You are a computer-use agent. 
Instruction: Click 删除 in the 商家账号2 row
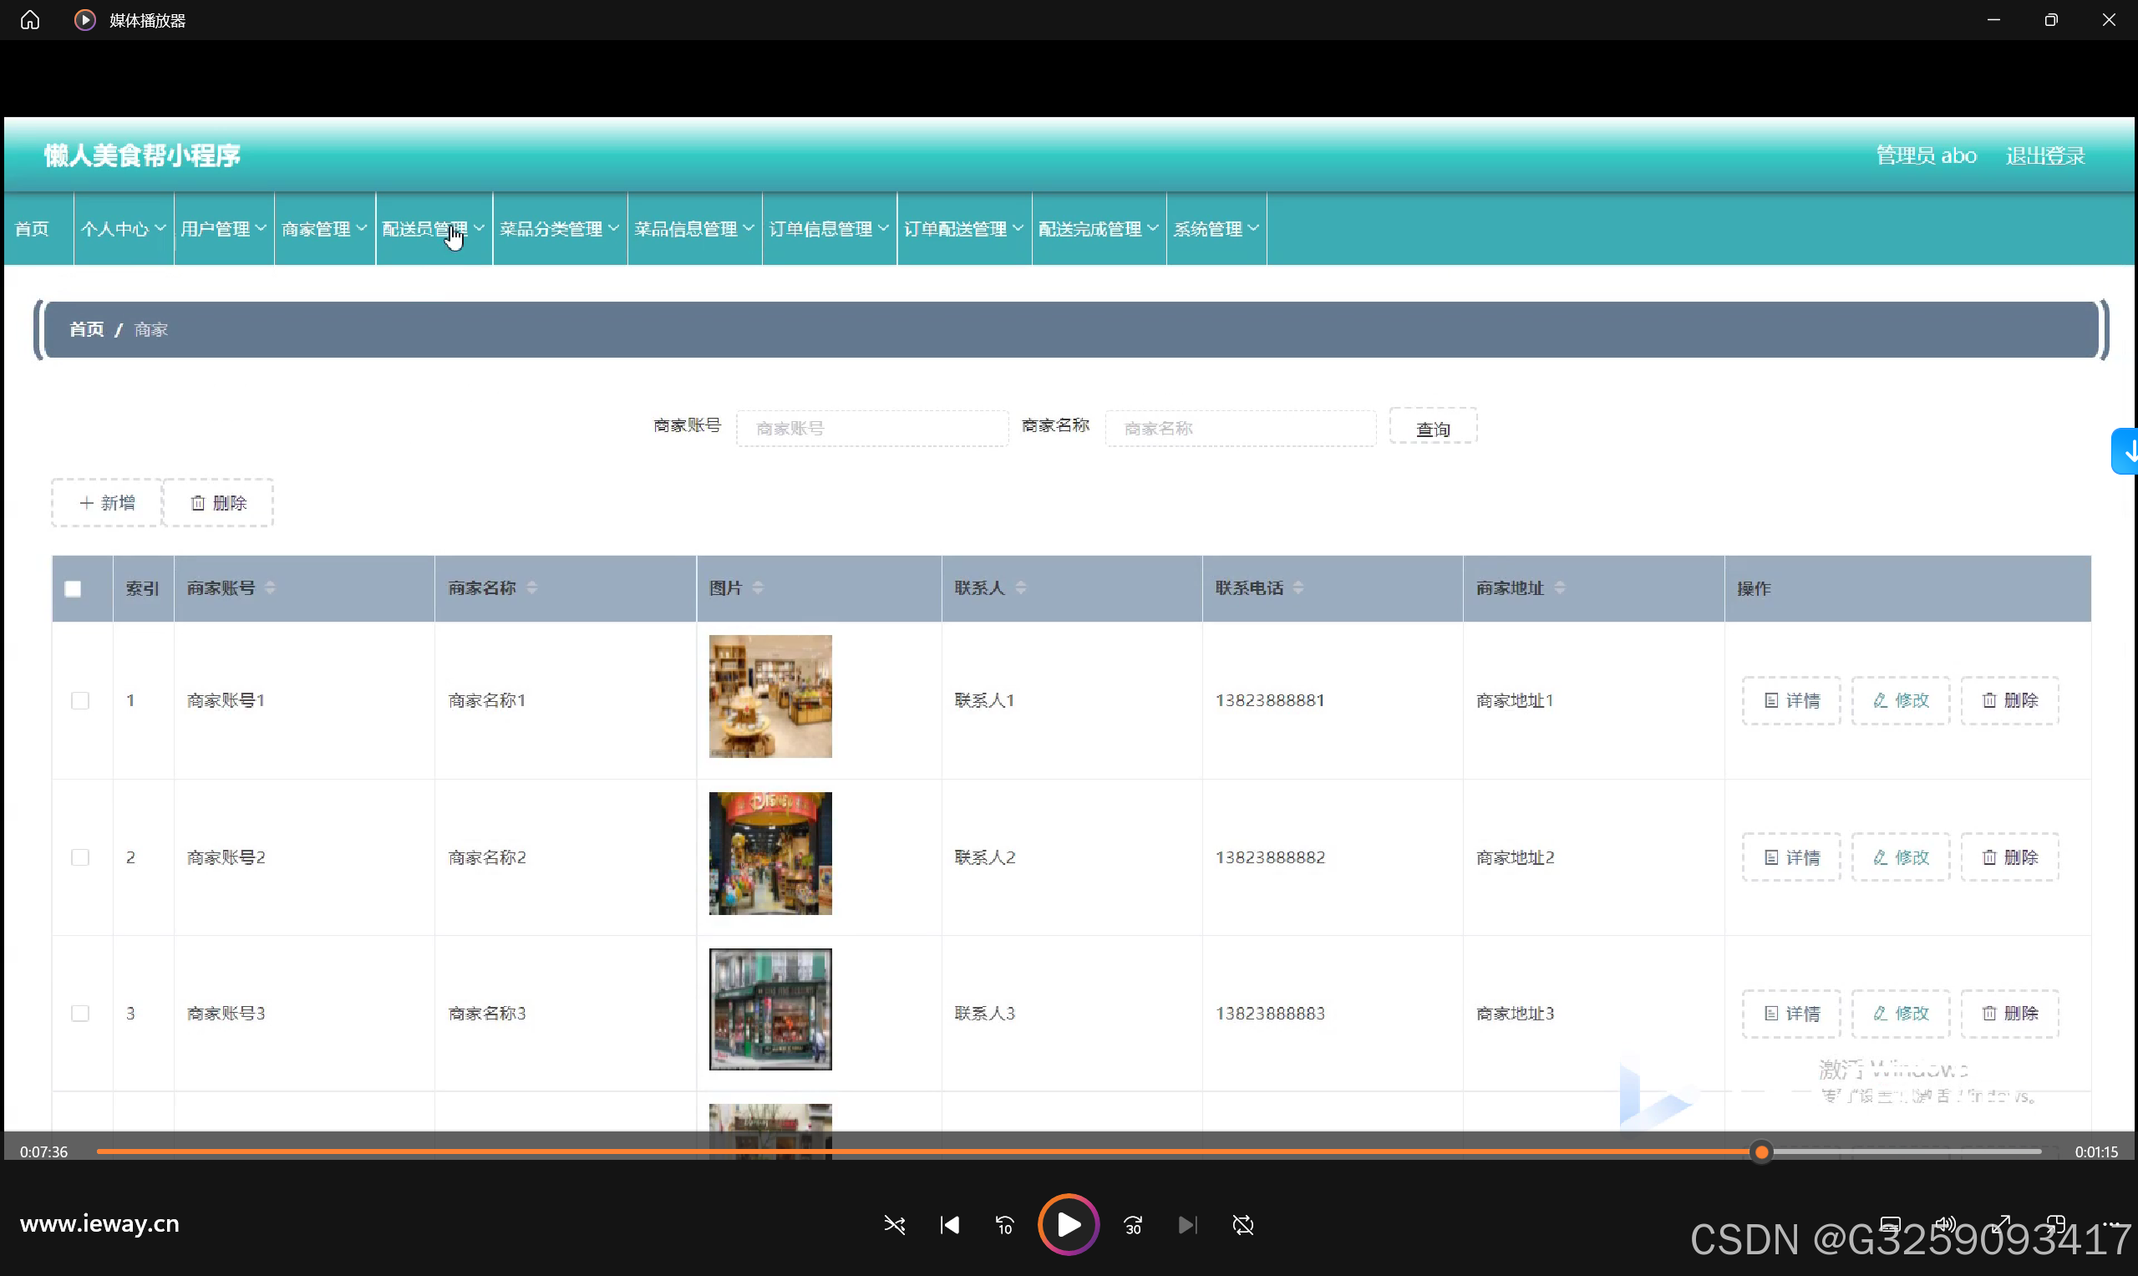[x=2010, y=857]
